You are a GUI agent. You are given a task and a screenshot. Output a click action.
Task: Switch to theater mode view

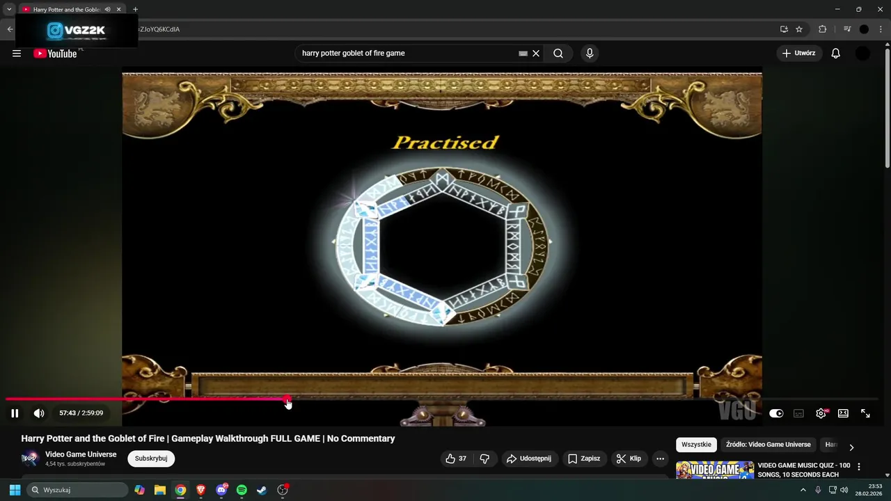pos(843,413)
